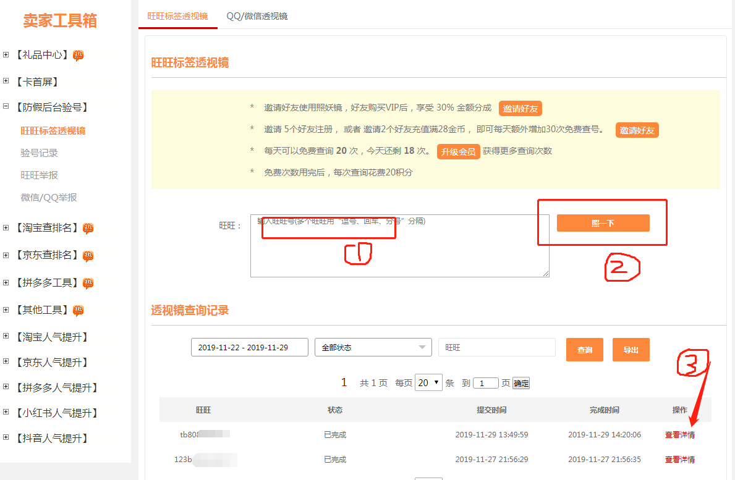
Task: Expand the 小红书人气提升 menu group
Action: 6,411
